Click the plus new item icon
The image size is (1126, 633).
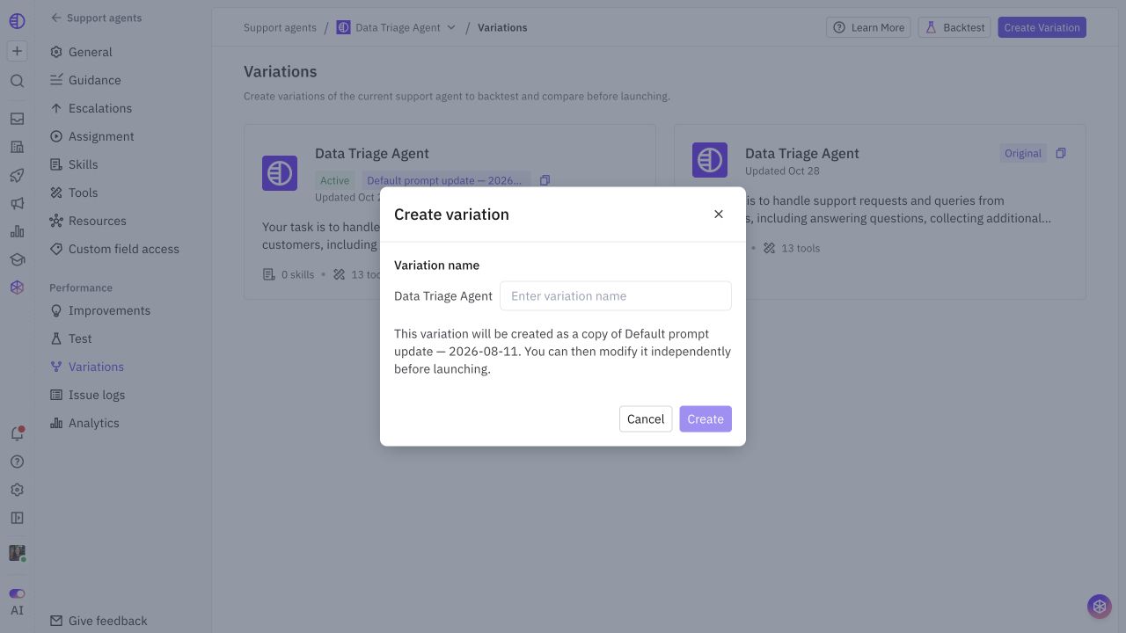17,51
